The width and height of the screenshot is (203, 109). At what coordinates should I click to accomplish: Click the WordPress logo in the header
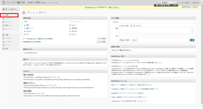click(x=4, y=3)
